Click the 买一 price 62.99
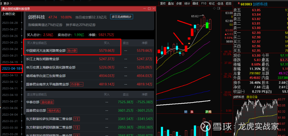Screen dimensions: 288x136 pyautogui.click(x=256, y=33)
